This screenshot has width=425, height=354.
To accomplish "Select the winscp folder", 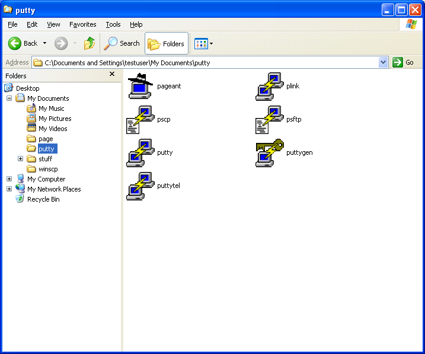I will tap(48, 169).
